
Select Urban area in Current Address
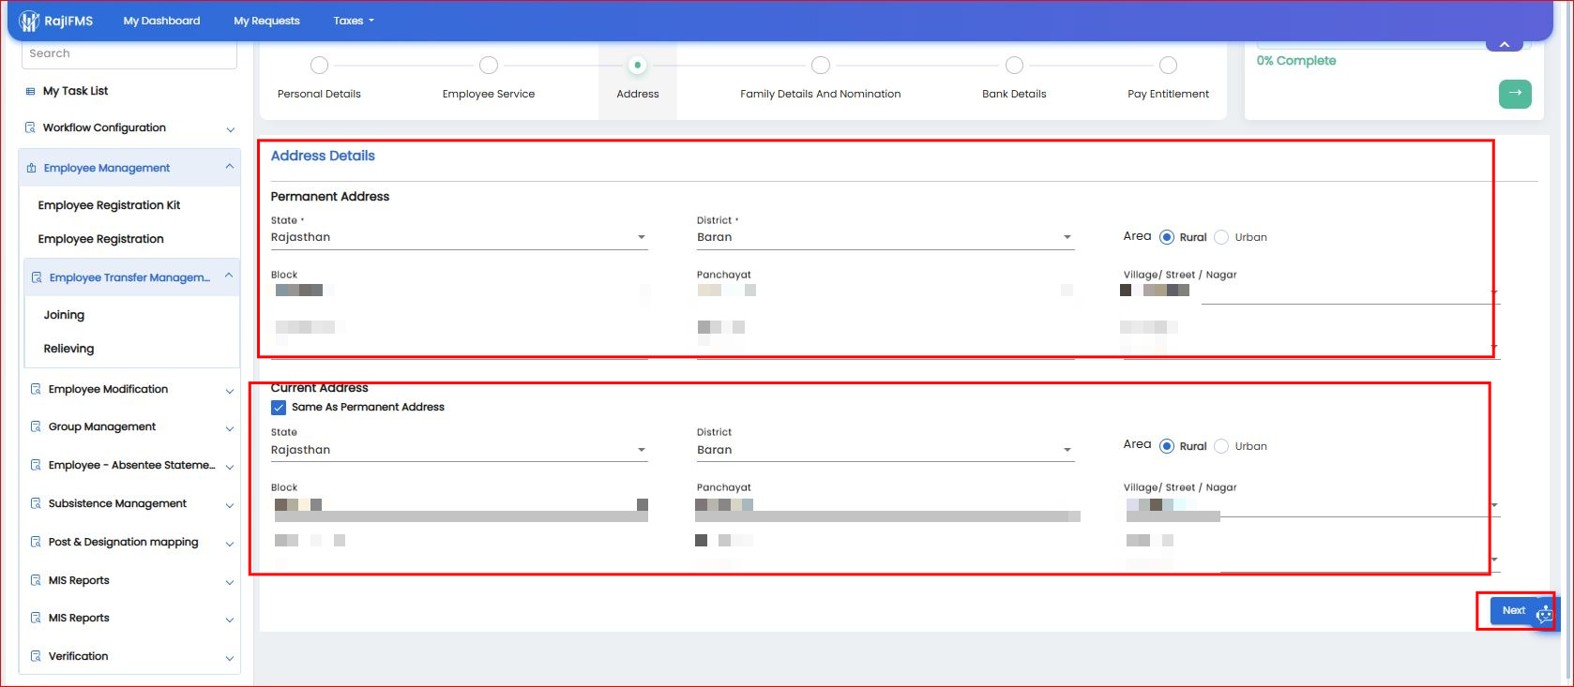[1221, 446]
